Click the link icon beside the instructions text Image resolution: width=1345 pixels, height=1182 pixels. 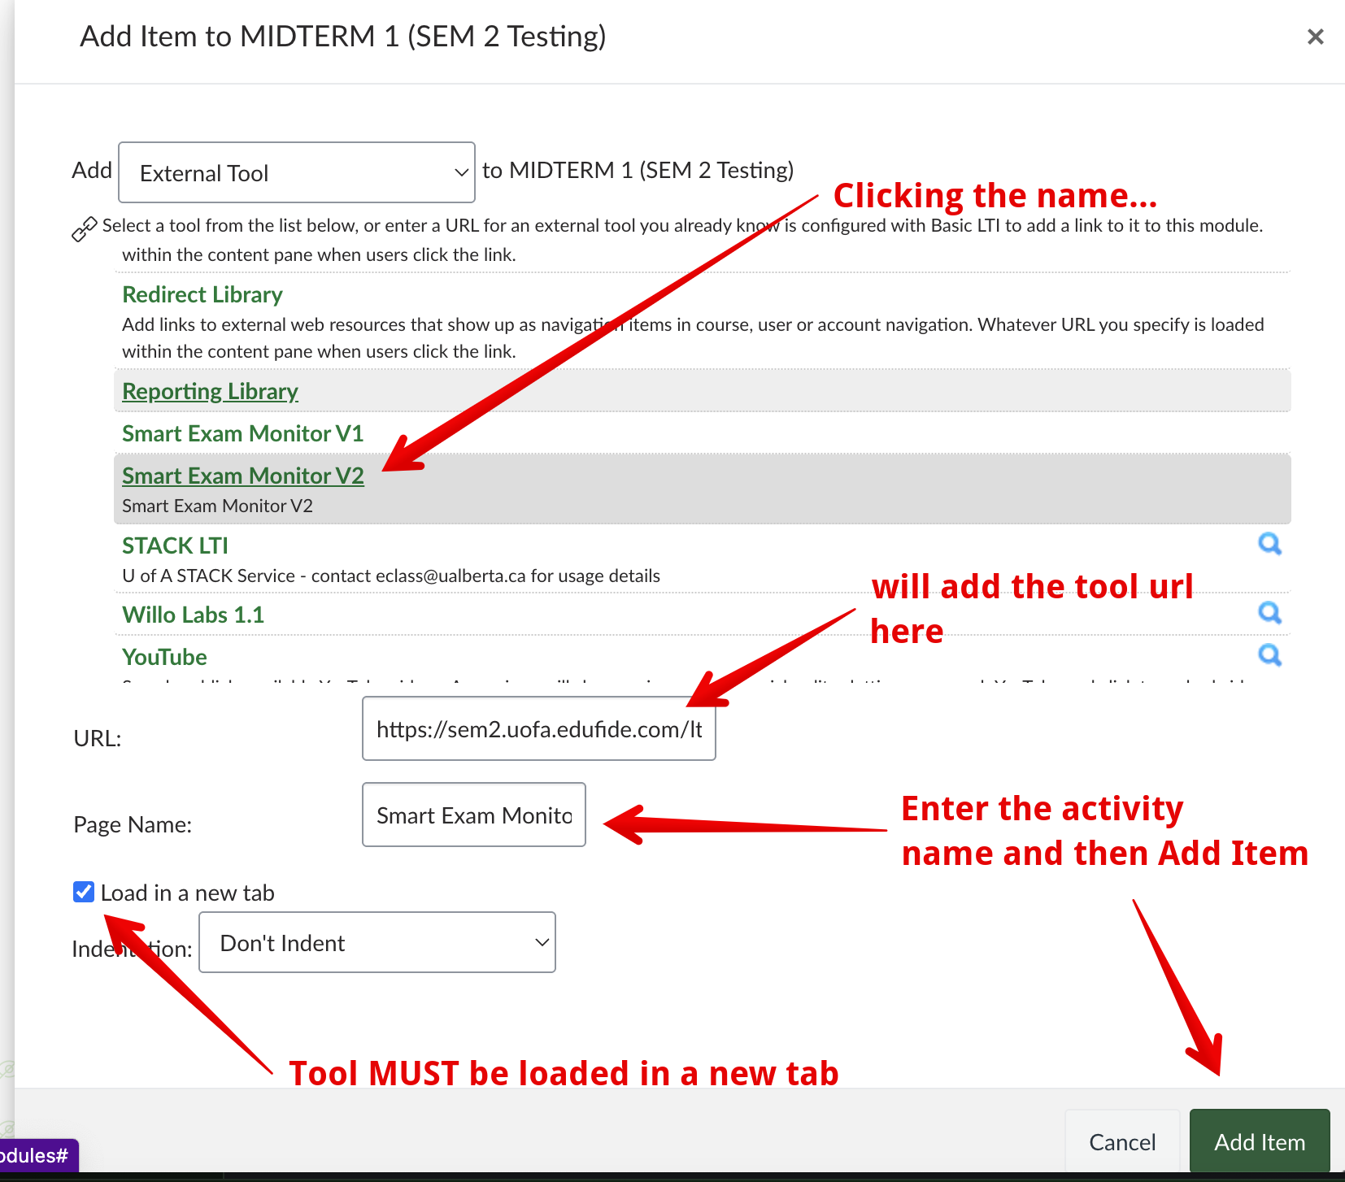[x=85, y=229]
